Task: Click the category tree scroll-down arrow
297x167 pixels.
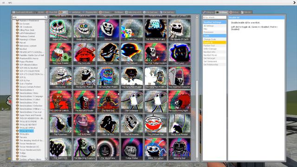Action: tap(46, 160)
